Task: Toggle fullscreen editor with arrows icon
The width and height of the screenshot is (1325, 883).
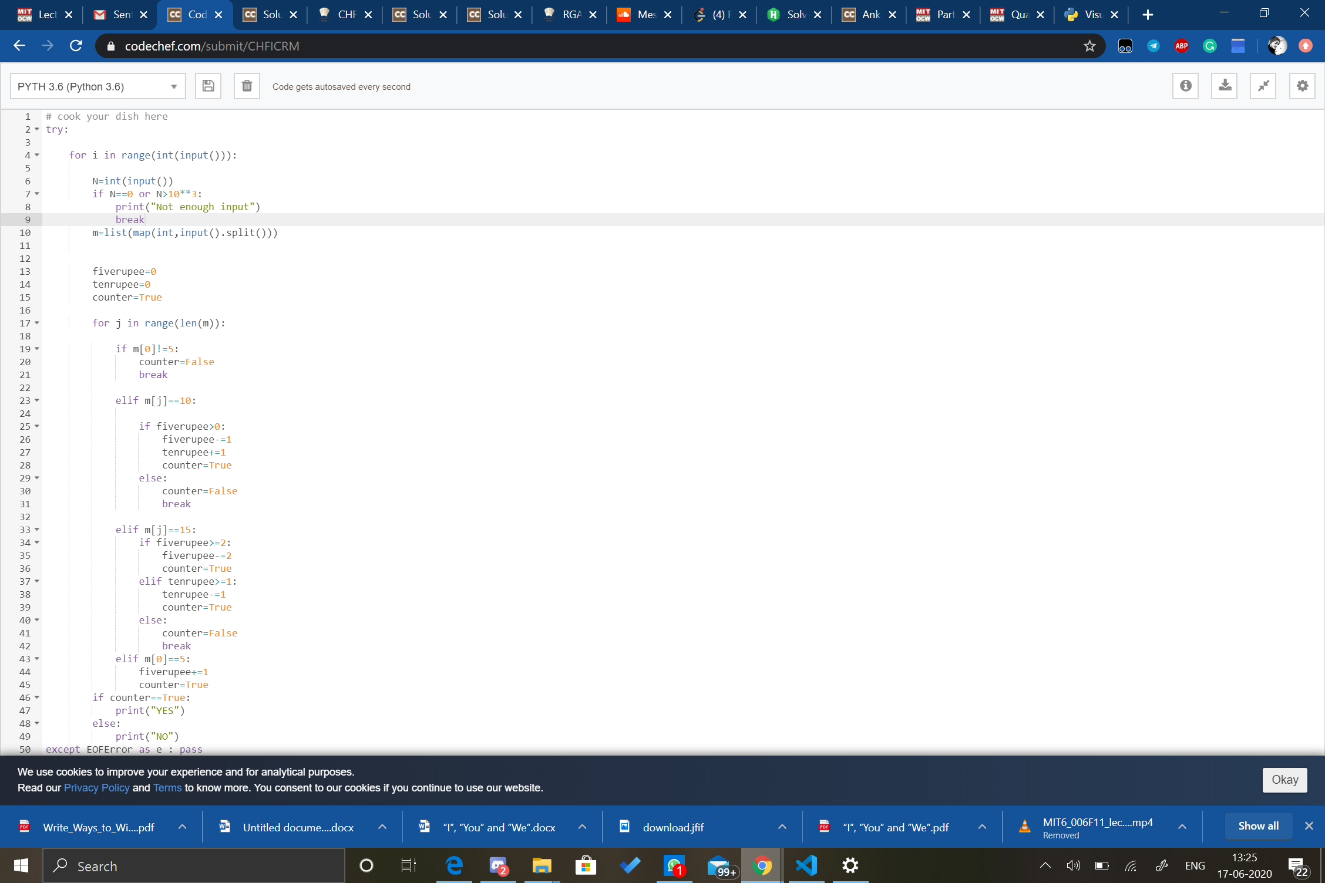Action: pyautogui.click(x=1263, y=86)
